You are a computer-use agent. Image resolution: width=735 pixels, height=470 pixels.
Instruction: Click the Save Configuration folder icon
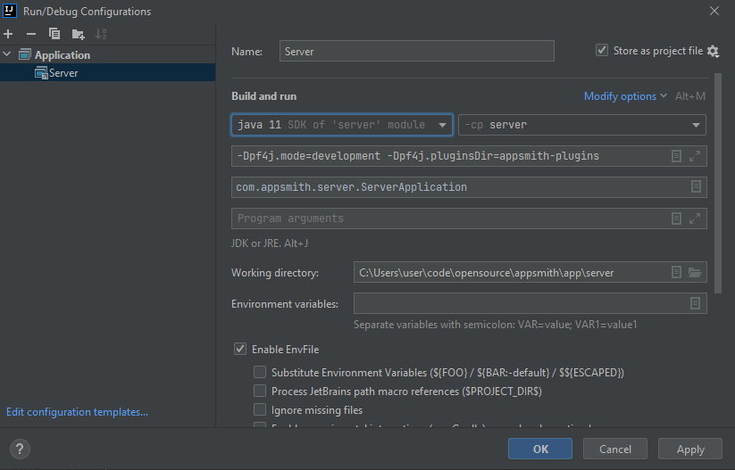[78, 34]
